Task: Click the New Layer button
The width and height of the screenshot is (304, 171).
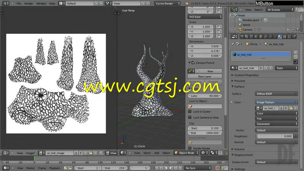Action: pyautogui.click(x=205, y=76)
